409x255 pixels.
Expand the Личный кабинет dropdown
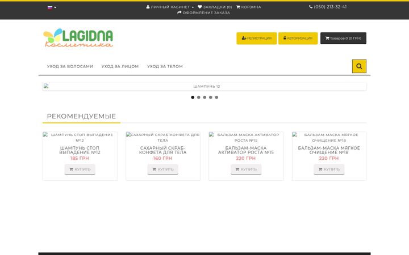point(170,7)
